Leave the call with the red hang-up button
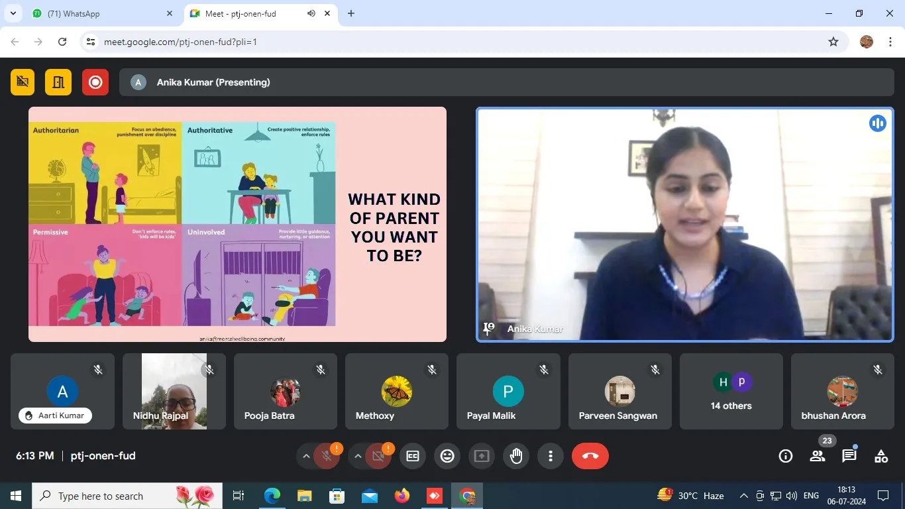 pyautogui.click(x=590, y=456)
